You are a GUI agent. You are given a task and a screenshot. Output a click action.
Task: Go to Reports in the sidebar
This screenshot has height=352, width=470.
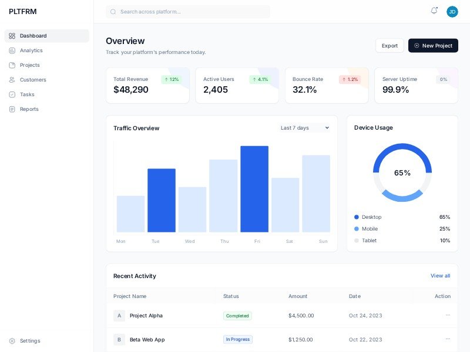click(x=29, y=109)
